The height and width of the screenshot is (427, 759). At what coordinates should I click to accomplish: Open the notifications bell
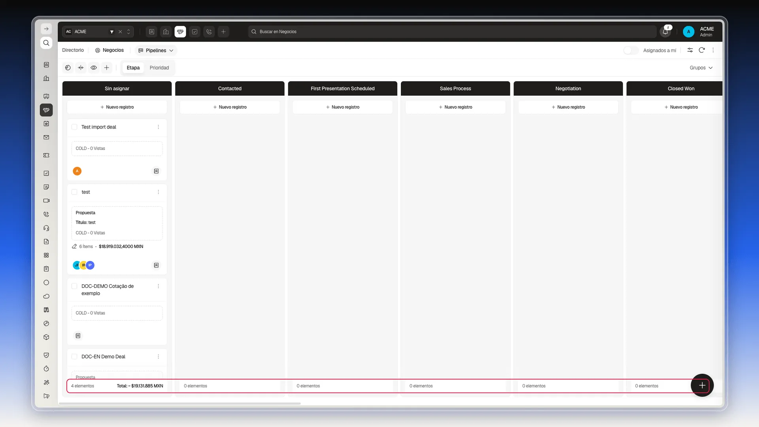[665, 32]
